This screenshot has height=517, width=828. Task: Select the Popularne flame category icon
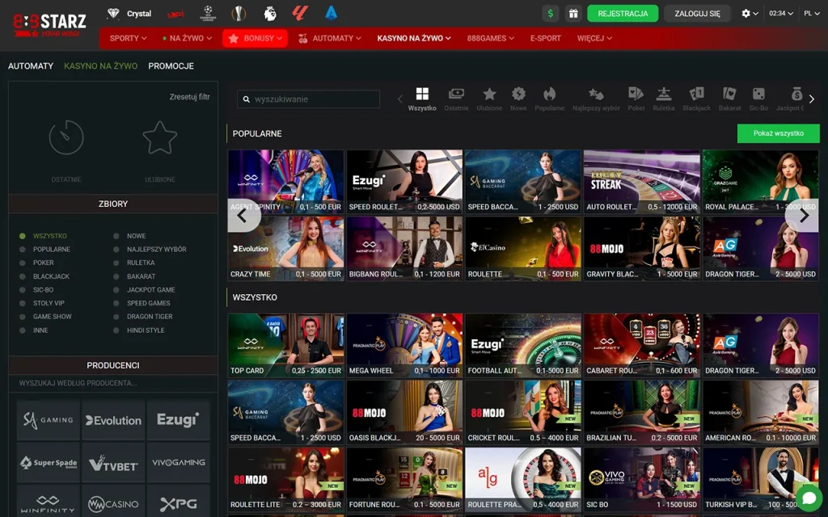[549, 99]
